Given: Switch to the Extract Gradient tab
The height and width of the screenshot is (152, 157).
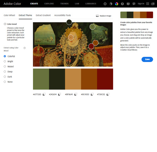Looking at the screenshot, I should pyautogui.click(x=43, y=15).
